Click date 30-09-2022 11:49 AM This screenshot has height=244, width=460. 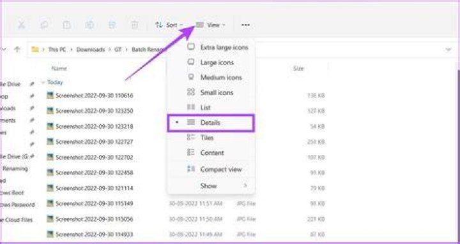(x=195, y=234)
